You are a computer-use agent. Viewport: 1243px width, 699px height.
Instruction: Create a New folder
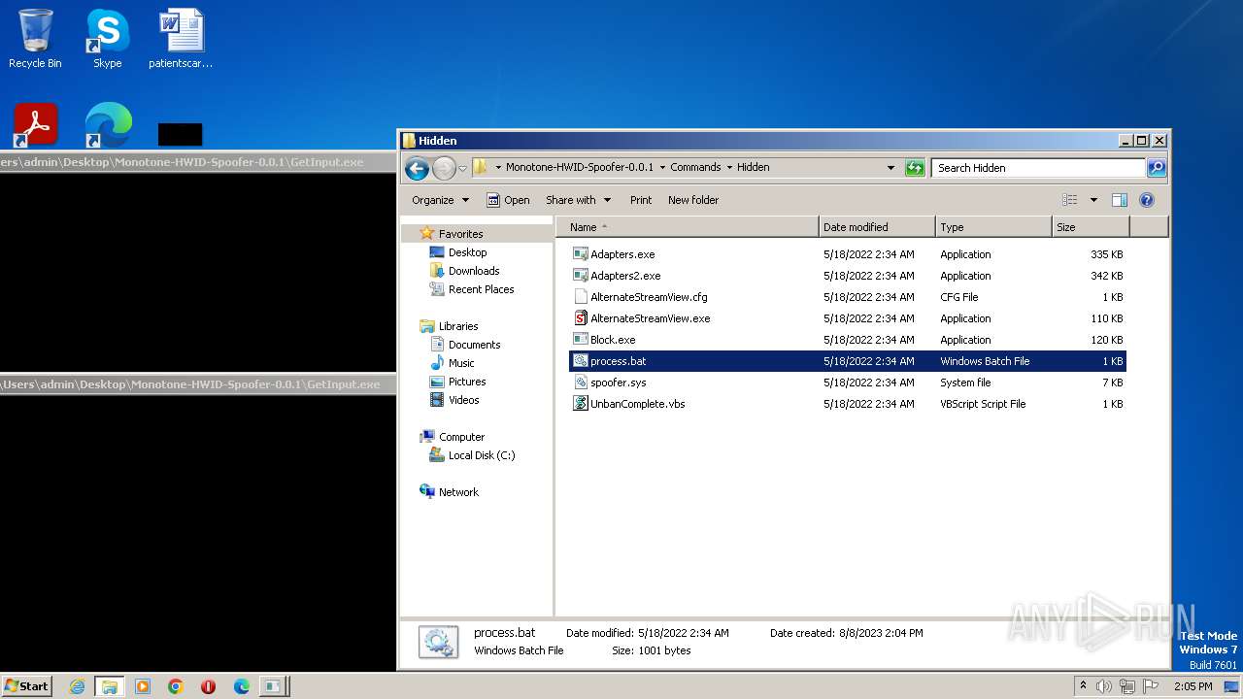(x=693, y=200)
